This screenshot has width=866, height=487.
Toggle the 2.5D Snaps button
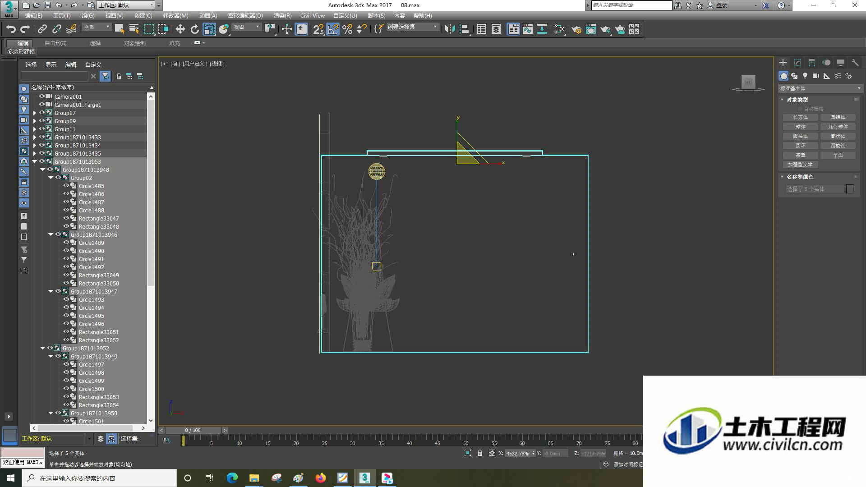(318, 29)
